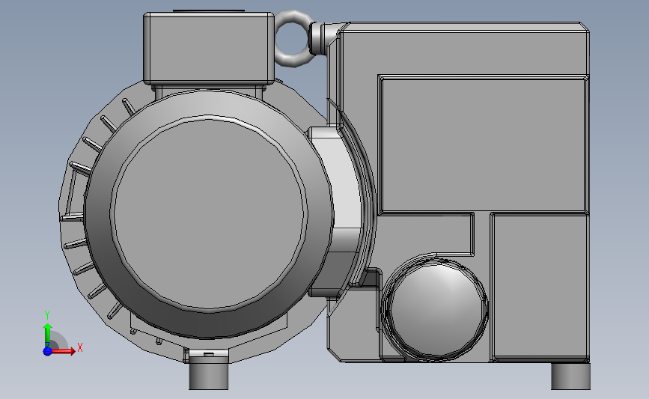Viewport: 649px width, 399px height.
Task: Select the cylindrical foot under the housing's right corner
Action: pyautogui.click(x=570, y=376)
